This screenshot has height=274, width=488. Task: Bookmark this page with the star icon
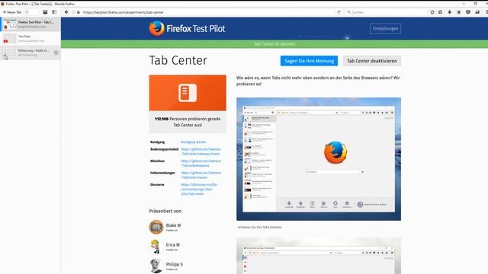(x=432, y=12)
